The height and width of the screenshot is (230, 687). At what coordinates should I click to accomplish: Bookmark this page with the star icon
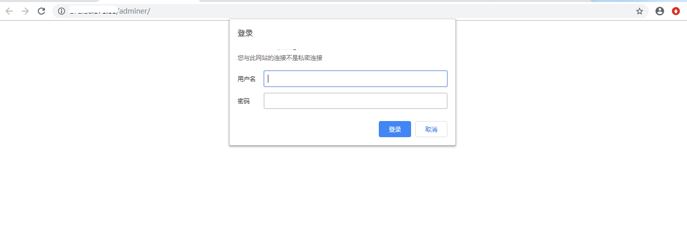point(640,11)
